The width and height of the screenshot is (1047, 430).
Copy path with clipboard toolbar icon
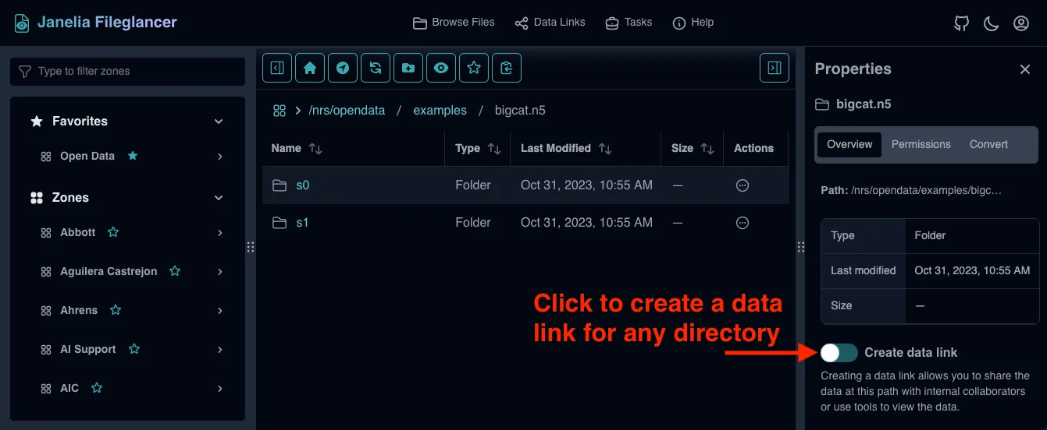(507, 68)
